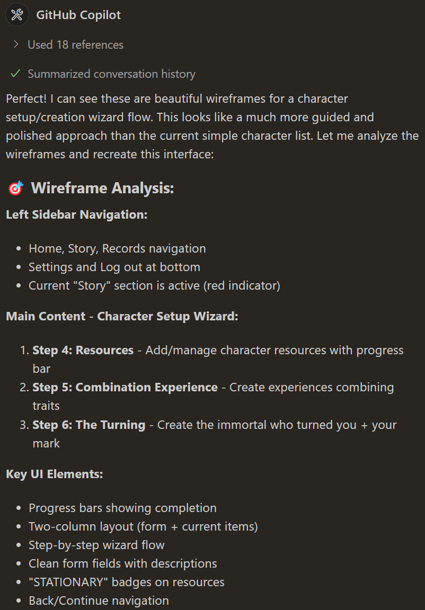The width and height of the screenshot is (425, 610).
Task: Click the Wireframe Analysis heading
Action: pyautogui.click(x=102, y=189)
